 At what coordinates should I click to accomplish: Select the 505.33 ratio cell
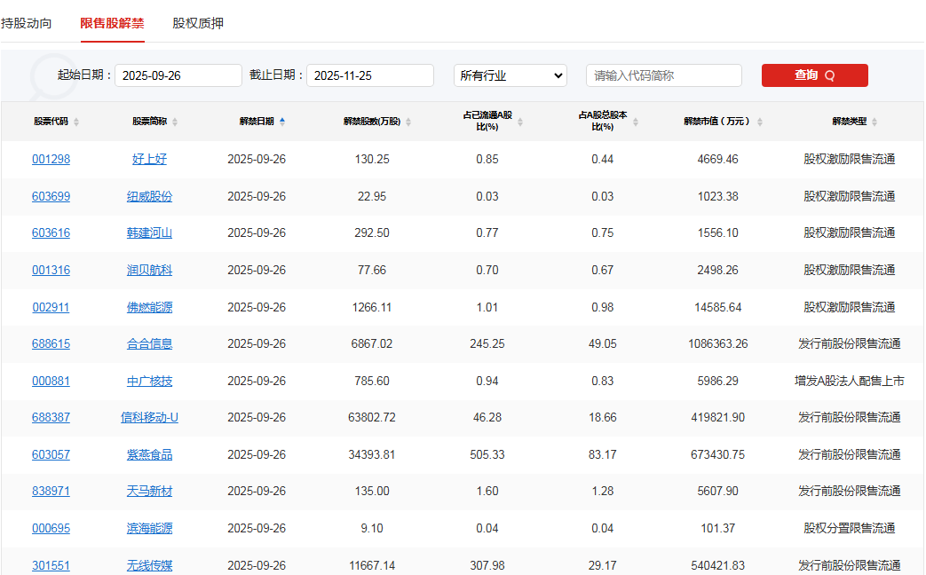pos(487,455)
